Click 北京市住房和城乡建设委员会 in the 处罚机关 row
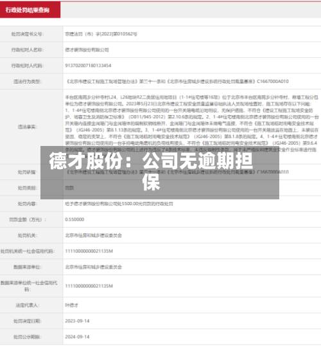The width and height of the screenshot is (321, 346). pos(94,235)
